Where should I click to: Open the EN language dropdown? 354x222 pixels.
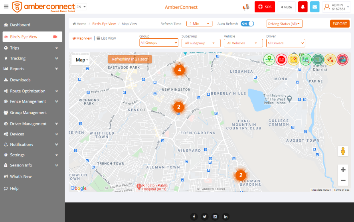coord(81,7)
